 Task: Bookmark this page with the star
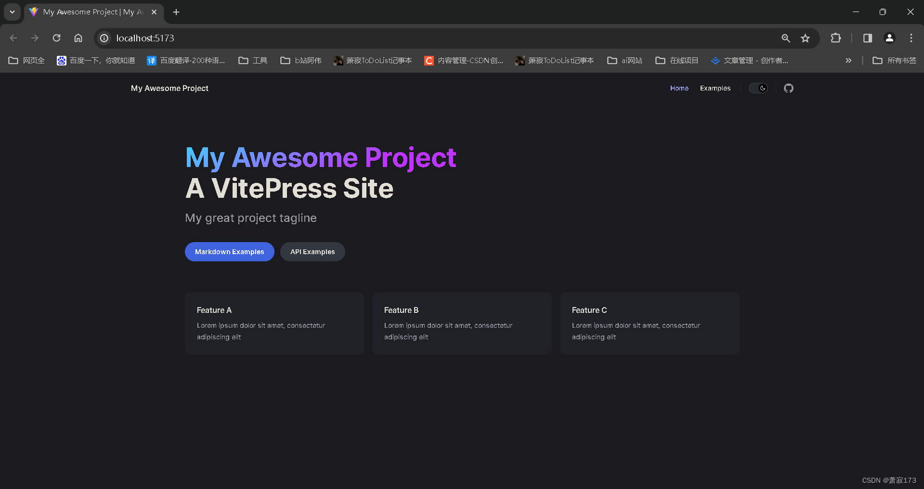click(x=805, y=38)
